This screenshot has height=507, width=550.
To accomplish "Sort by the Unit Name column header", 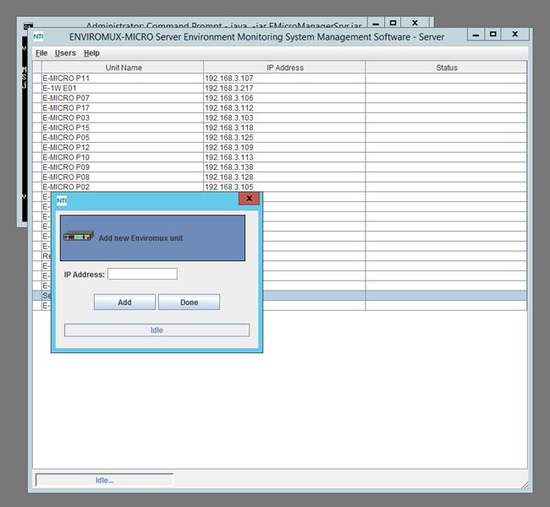I will (123, 68).
